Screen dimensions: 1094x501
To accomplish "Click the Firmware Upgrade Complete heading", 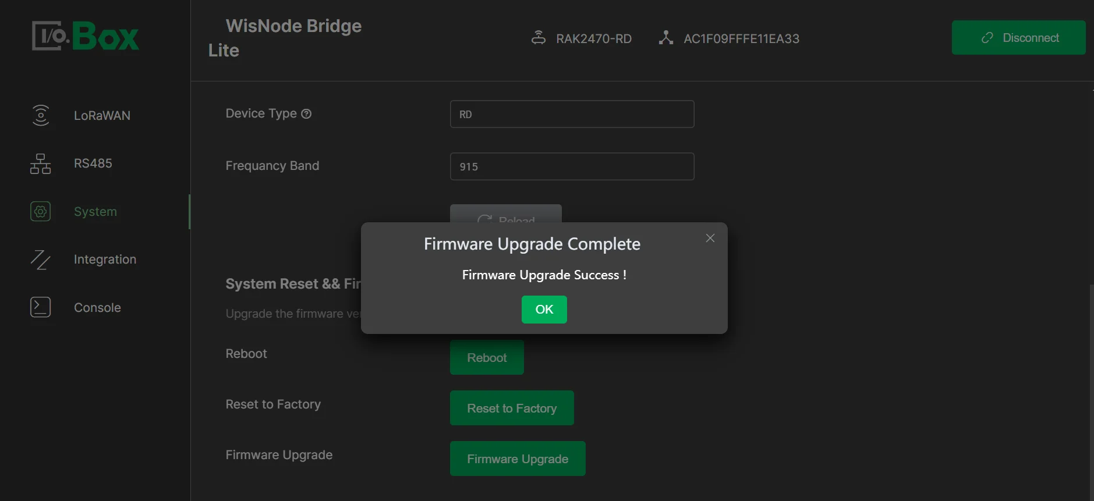I will (532, 244).
